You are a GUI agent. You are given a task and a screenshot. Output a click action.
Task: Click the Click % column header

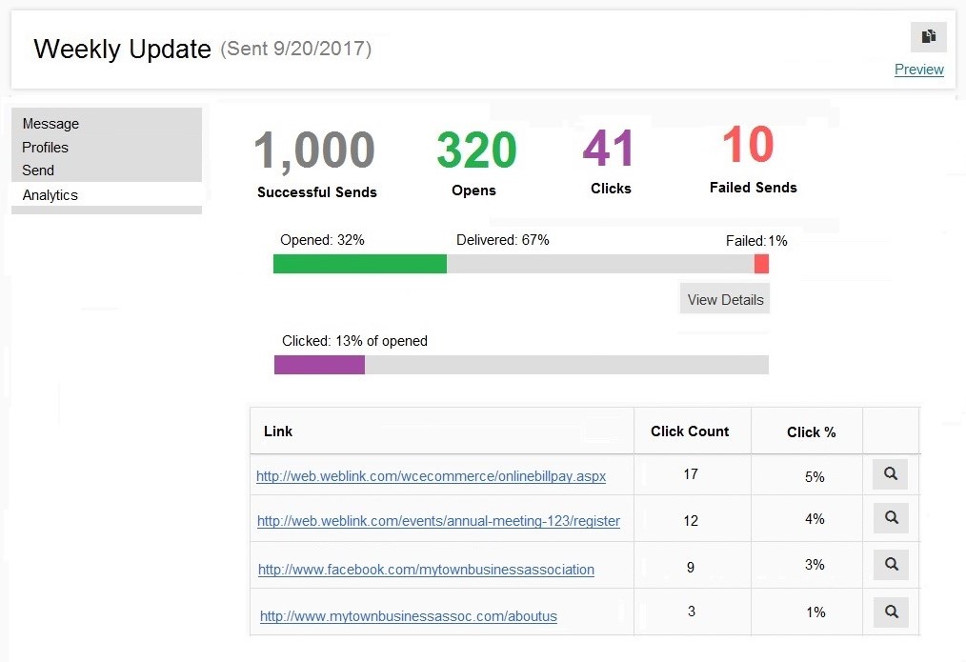tap(811, 432)
